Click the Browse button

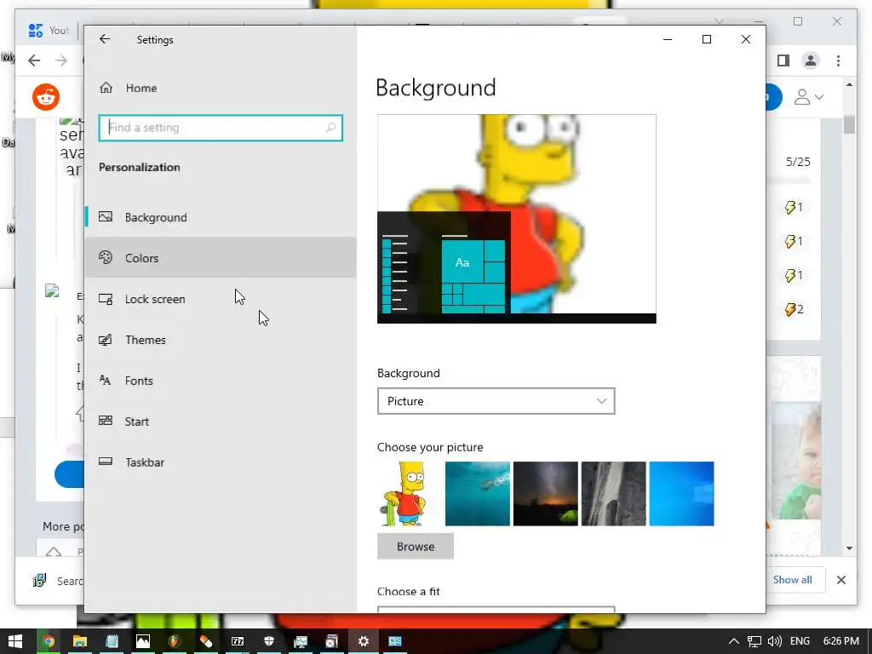(416, 546)
